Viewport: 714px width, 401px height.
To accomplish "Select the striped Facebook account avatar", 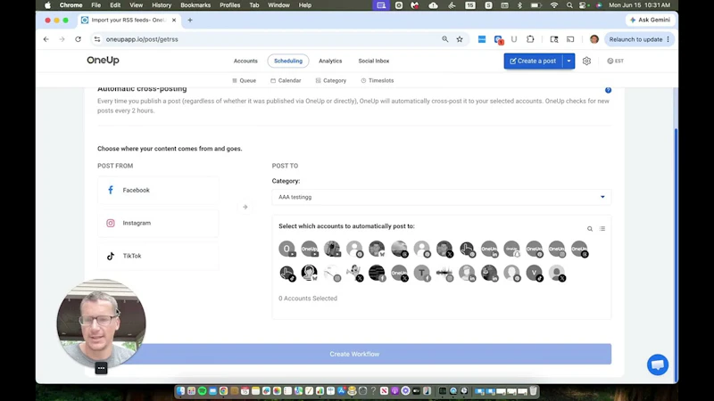I will point(377,273).
